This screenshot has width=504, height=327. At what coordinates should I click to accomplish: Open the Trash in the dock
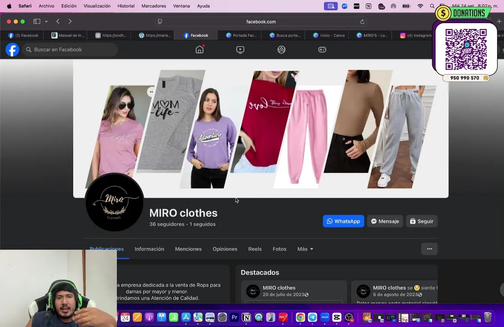point(488,317)
